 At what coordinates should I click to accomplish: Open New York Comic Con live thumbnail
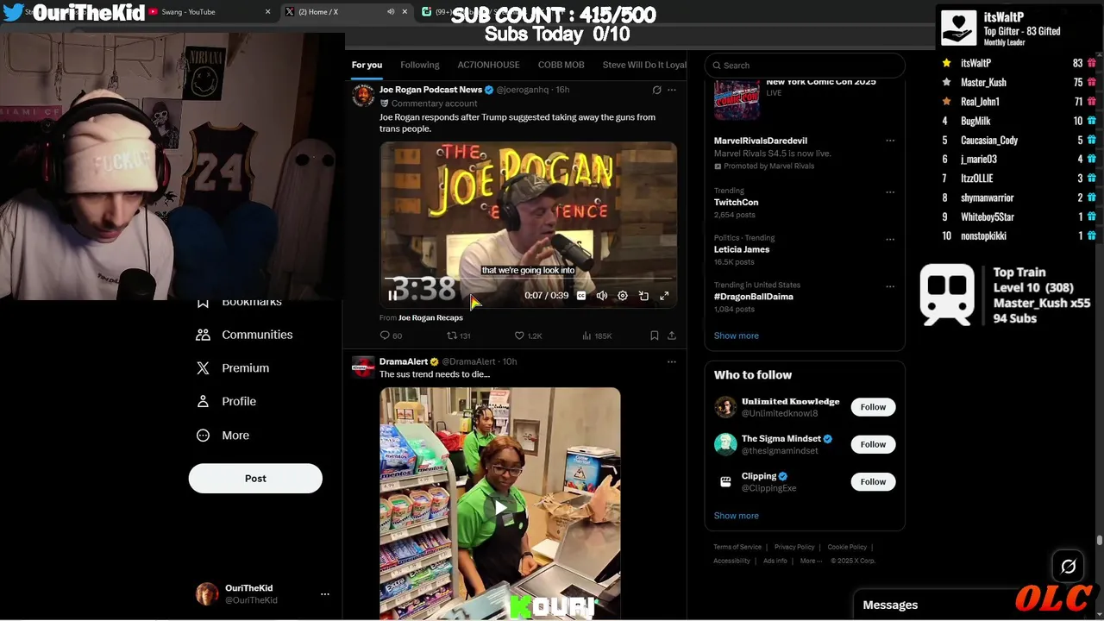[737, 98]
